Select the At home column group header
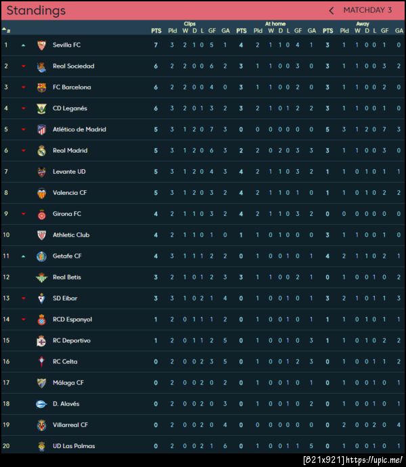The image size is (406, 467). tap(275, 24)
